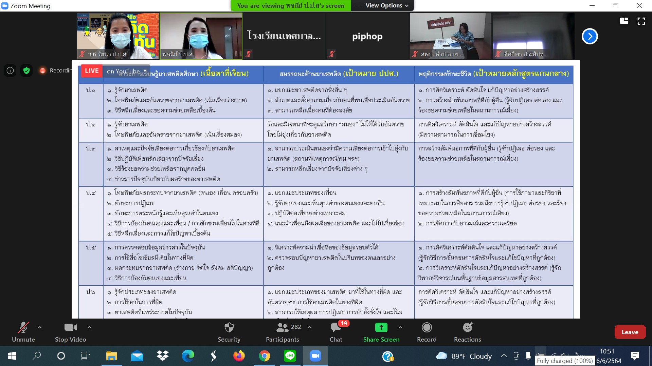Image resolution: width=652 pixels, height=366 pixels.
Task: Open Mail app from taskbar
Action: tap(137, 356)
